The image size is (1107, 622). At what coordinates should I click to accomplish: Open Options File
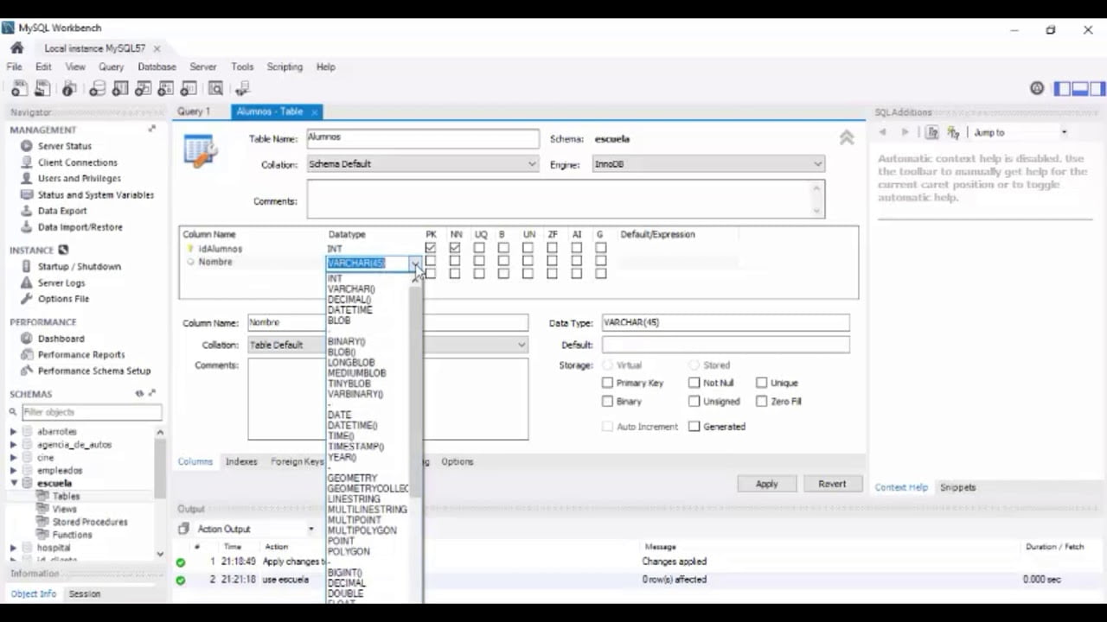(x=63, y=299)
